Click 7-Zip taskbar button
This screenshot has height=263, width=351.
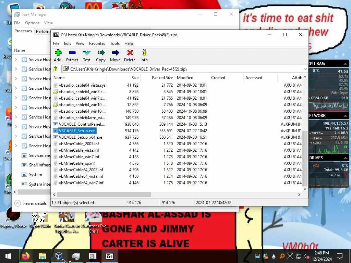pyautogui.click(x=109, y=256)
